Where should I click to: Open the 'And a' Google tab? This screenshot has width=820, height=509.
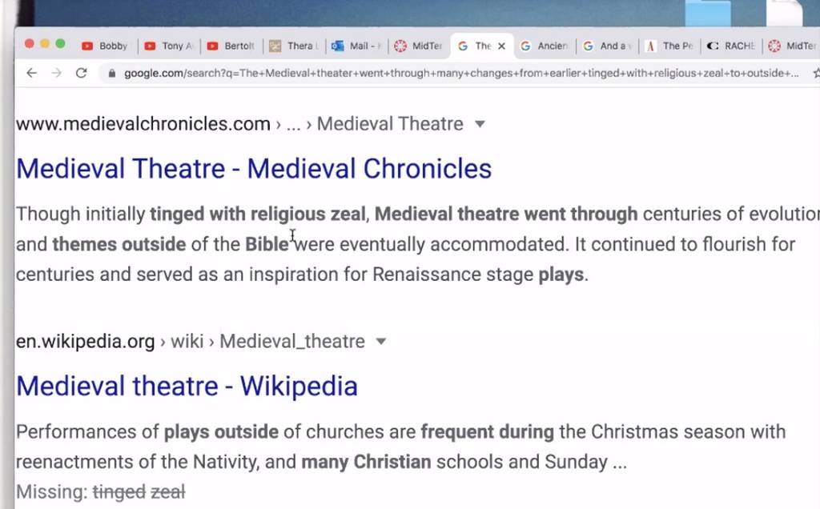[x=607, y=46]
